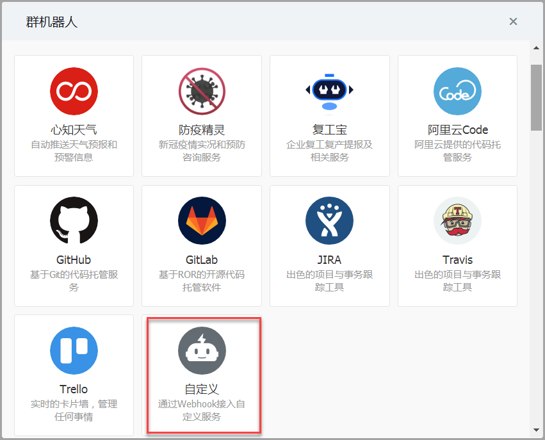Click description 基于ROR的开源代码托管软件
The width and height of the screenshot is (545, 440).
click(x=202, y=281)
